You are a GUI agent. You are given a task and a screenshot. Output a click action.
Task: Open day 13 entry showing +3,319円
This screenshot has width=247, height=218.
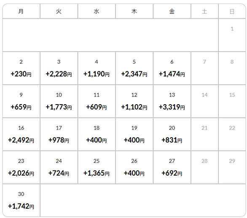[x=172, y=101]
